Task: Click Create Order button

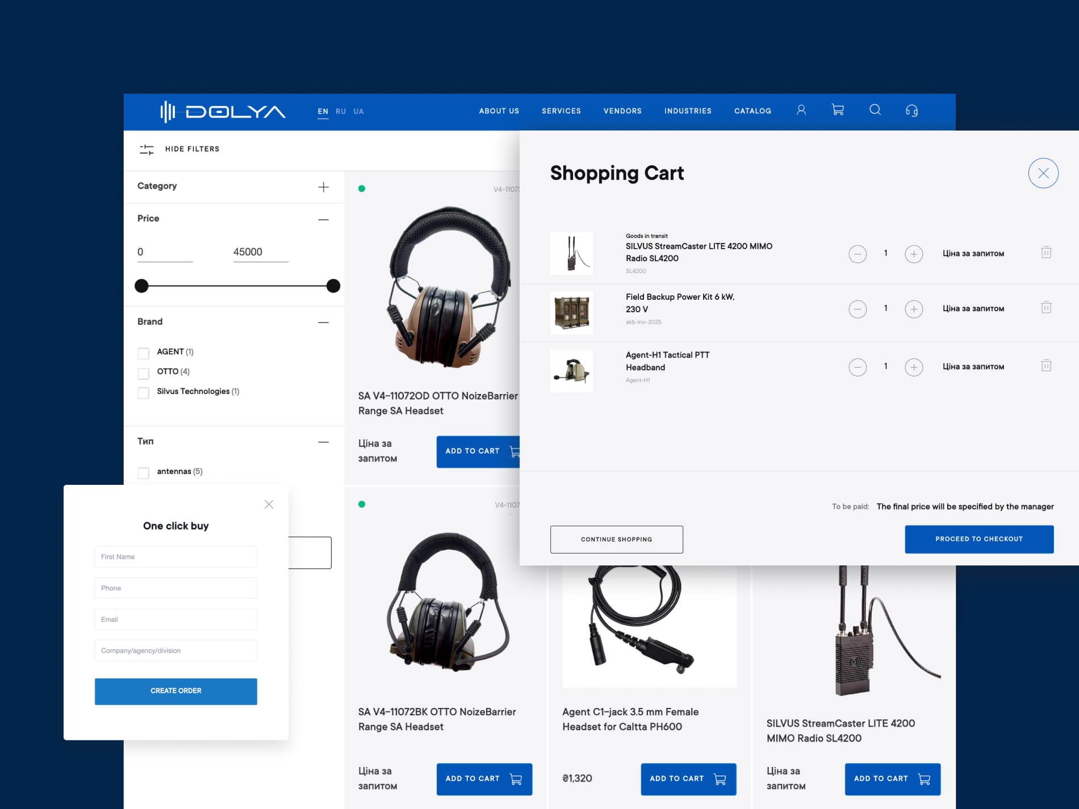Action: click(175, 691)
